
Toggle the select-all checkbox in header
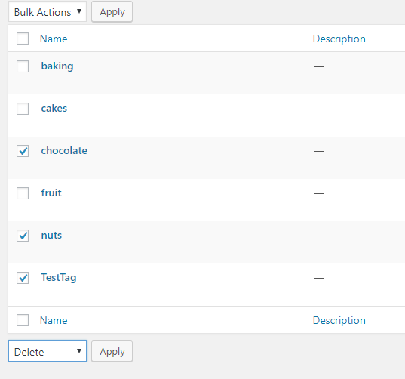[23, 39]
